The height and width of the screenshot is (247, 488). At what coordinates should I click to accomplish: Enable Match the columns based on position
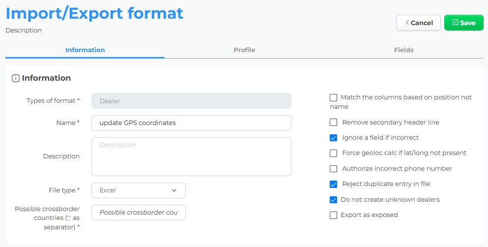333,97
